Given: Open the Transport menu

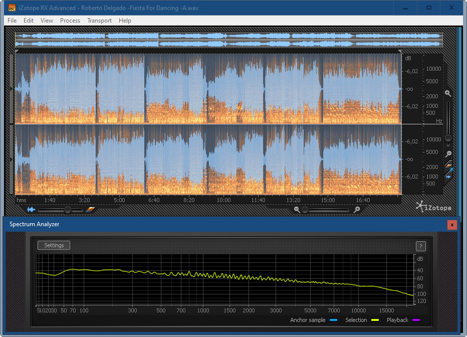Looking at the screenshot, I should coord(99,21).
